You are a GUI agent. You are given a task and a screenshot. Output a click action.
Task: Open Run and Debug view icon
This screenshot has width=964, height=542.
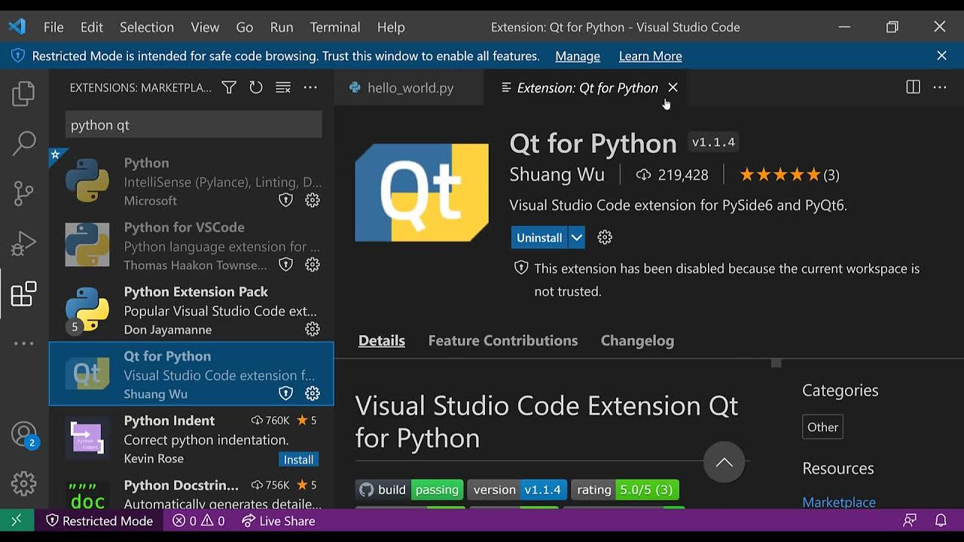point(23,243)
